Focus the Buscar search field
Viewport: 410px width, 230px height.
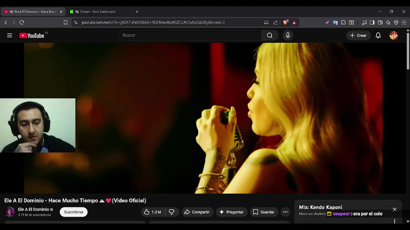pyautogui.click(x=190, y=35)
